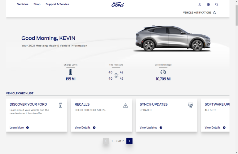Viewport: 238px width, 154px height.
Task: Click the SYNC® UPDATES card heading
Action: pyautogui.click(x=154, y=104)
